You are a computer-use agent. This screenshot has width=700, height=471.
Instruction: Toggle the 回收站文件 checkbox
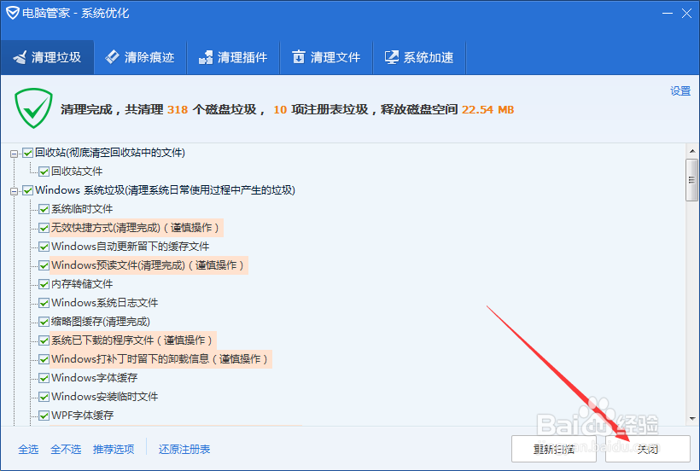tap(44, 172)
